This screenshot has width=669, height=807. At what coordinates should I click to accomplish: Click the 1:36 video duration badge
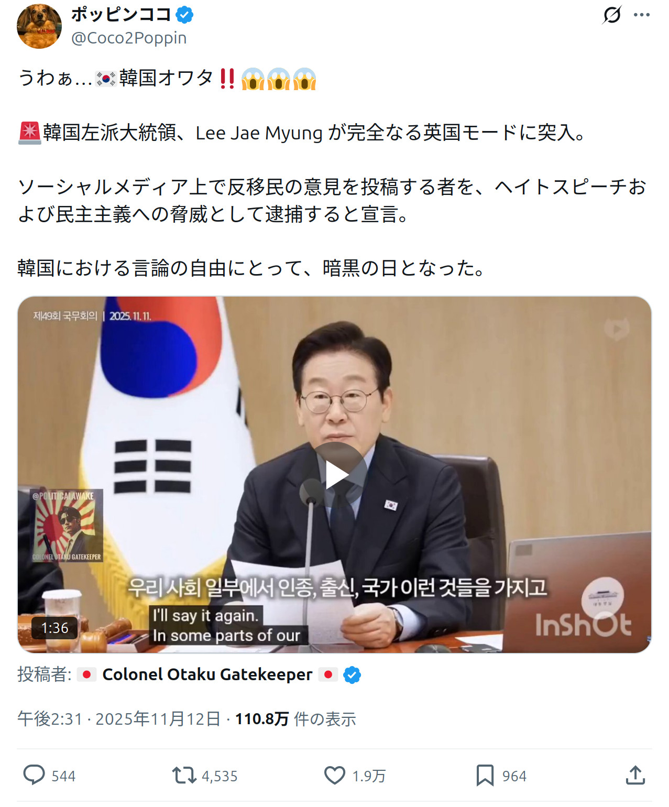click(54, 628)
